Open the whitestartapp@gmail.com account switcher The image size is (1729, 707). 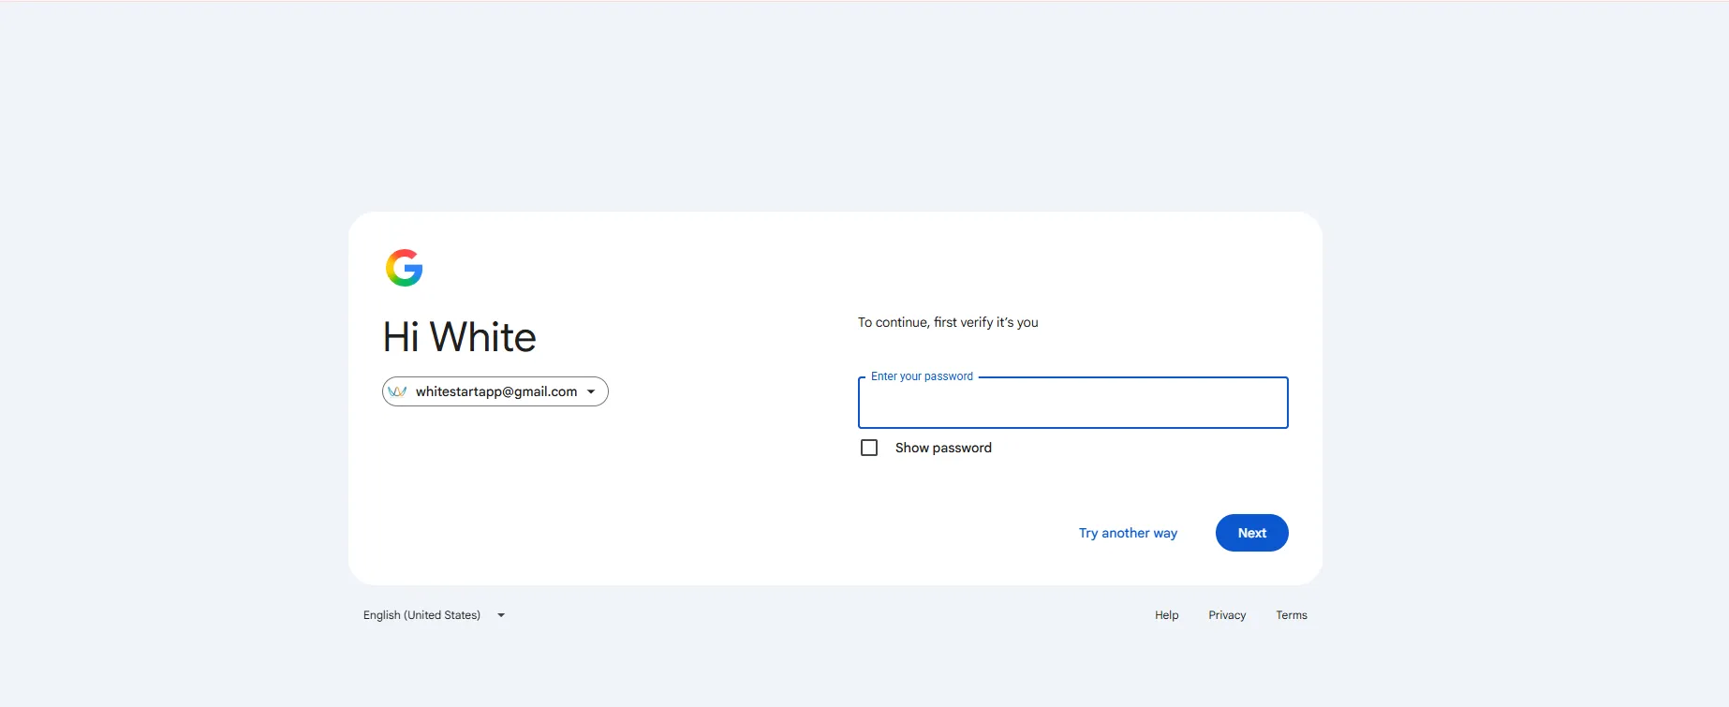(x=495, y=391)
